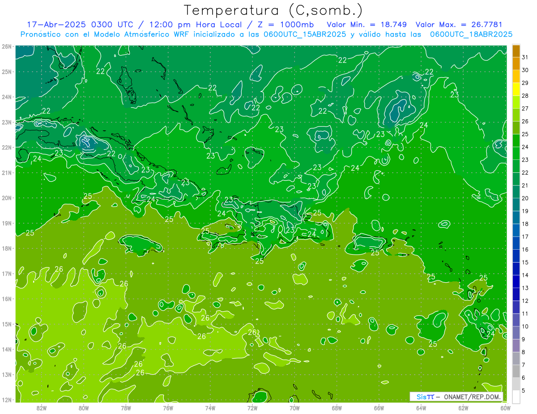537x414 pixels.
Task: Click the "68W" longitude axis label
Action: point(337,408)
